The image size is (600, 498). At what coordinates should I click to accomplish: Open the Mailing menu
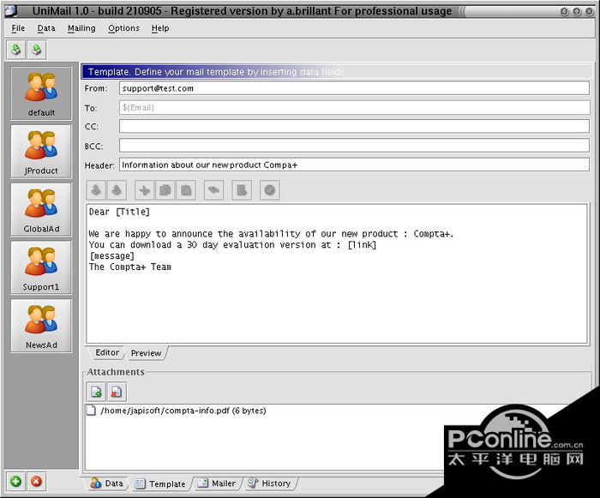tap(81, 28)
